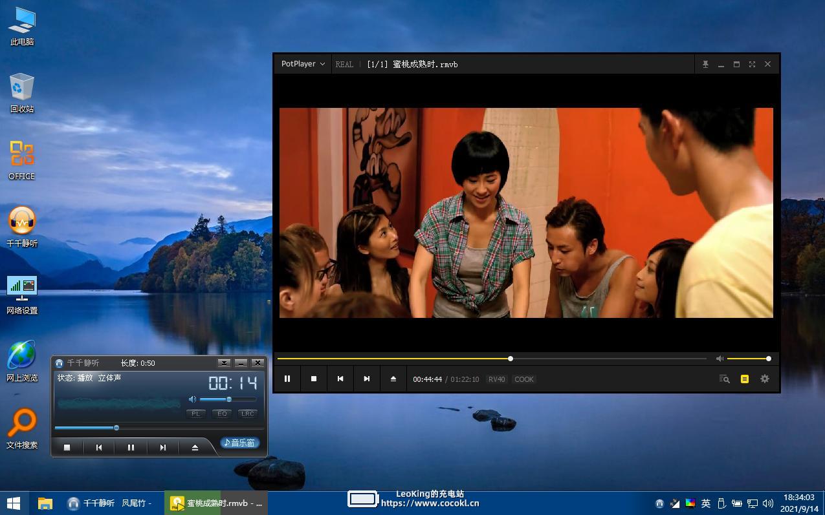Open the network tray icon

(753, 503)
